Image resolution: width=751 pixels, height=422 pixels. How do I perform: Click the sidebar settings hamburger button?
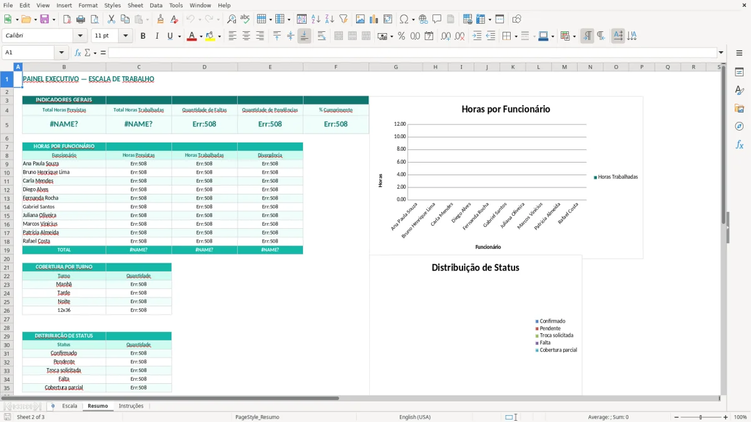click(739, 54)
